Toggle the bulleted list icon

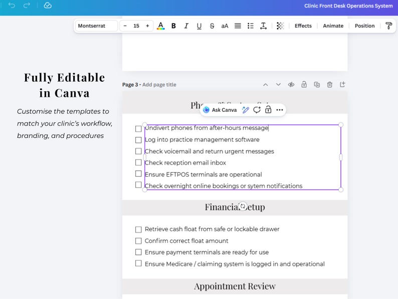click(x=251, y=26)
